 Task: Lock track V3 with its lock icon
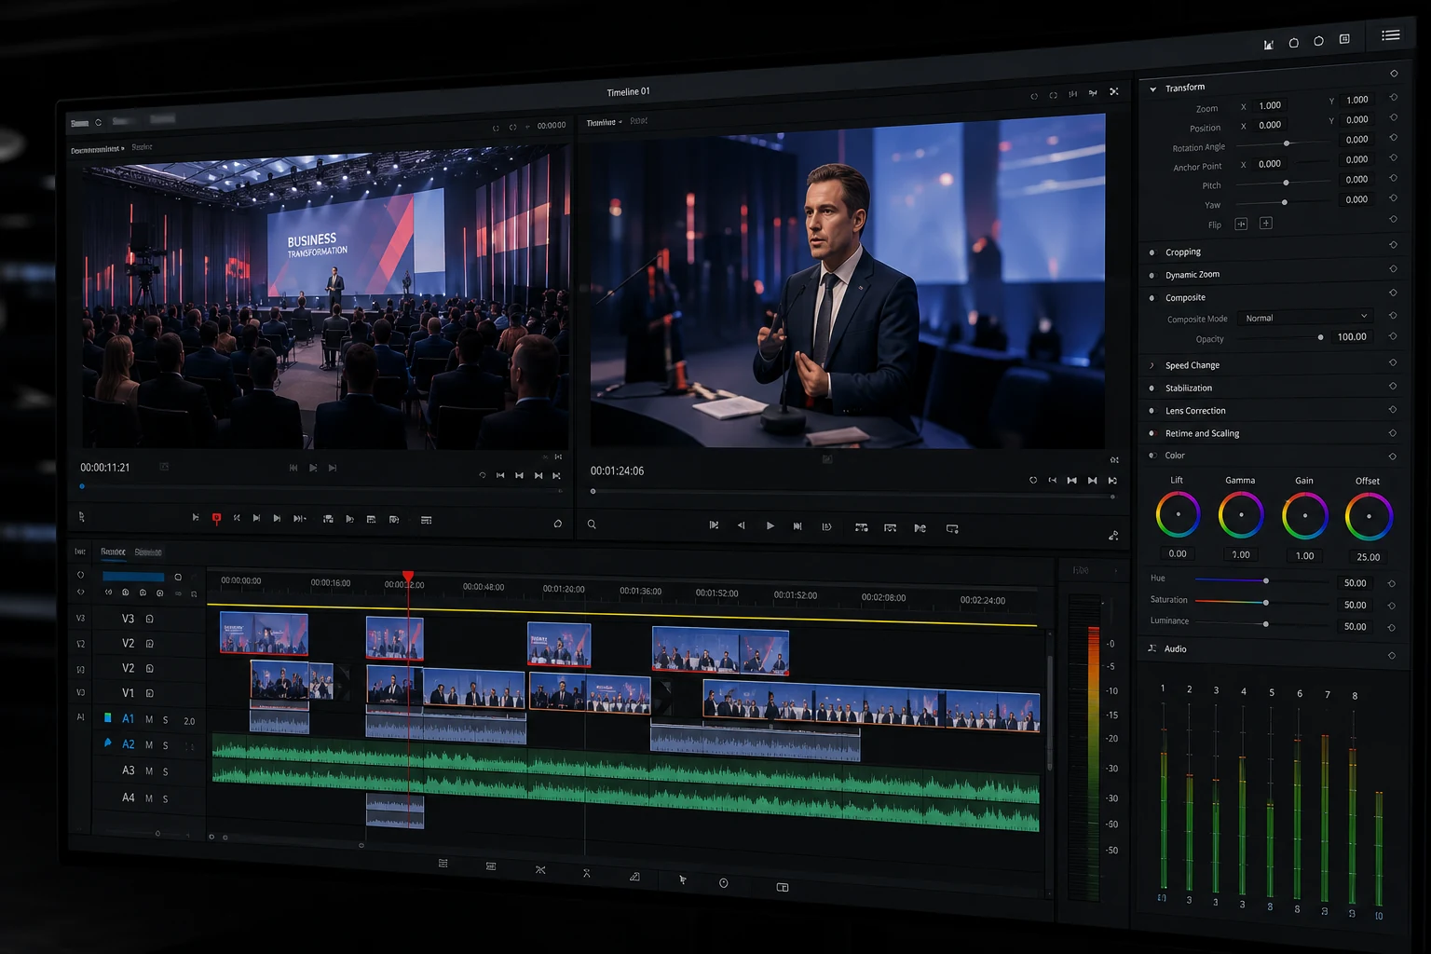click(149, 619)
